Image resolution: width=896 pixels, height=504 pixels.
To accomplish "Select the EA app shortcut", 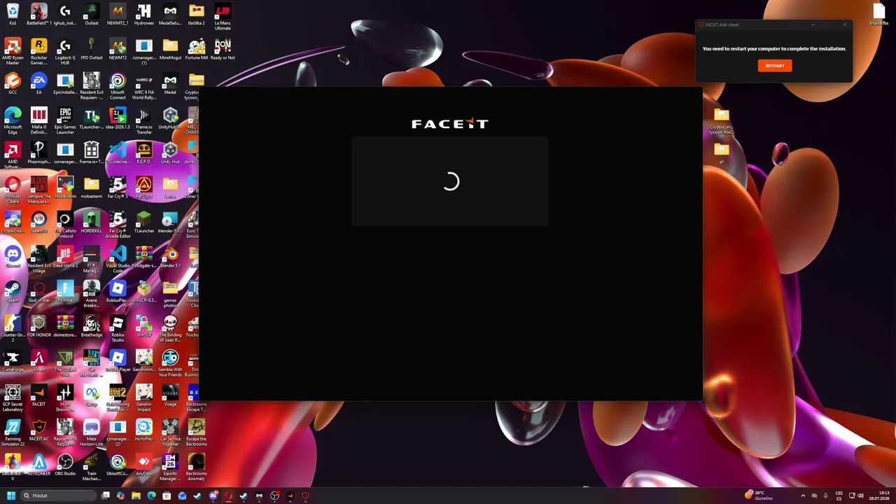I will click(x=39, y=84).
